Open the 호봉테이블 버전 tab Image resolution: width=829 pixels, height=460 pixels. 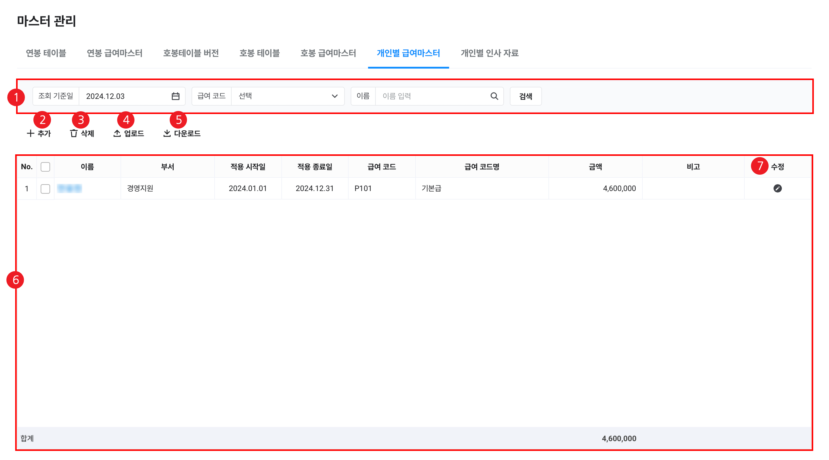pos(191,53)
